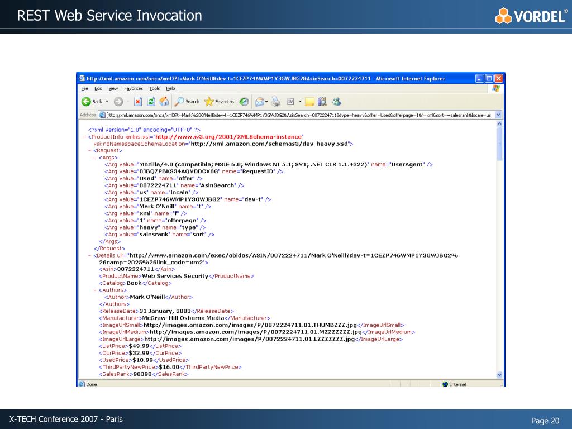Print the page with the printer icon
Image resolution: width=572 pixels, height=429 pixels.
pos(276,102)
